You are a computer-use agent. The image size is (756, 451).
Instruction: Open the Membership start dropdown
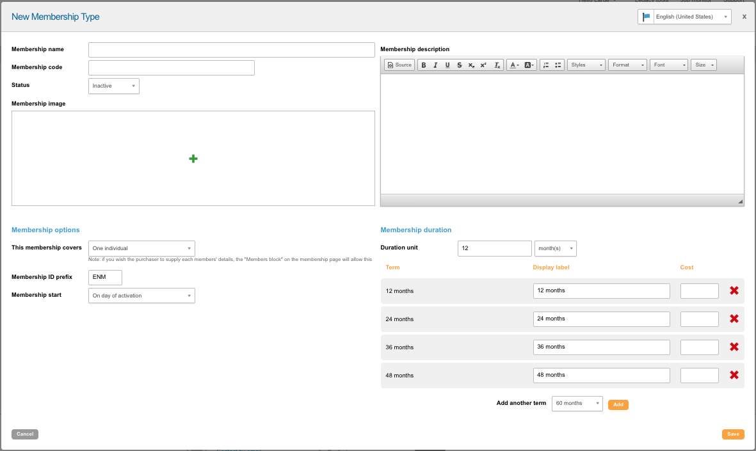pos(141,296)
